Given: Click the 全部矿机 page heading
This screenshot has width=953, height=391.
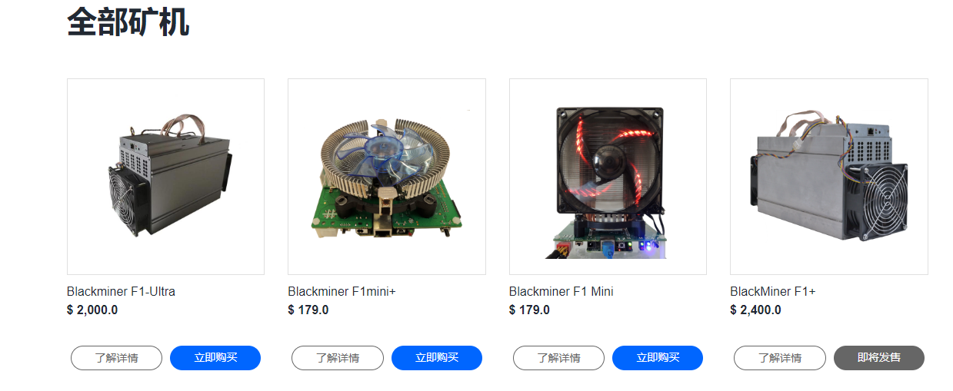Looking at the screenshot, I should tap(128, 22).
